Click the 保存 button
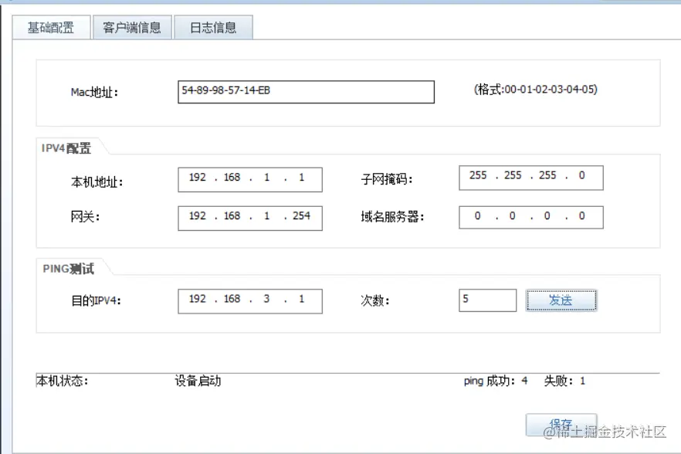The width and height of the screenshot is (681, 454). click(x=561, y=425)
